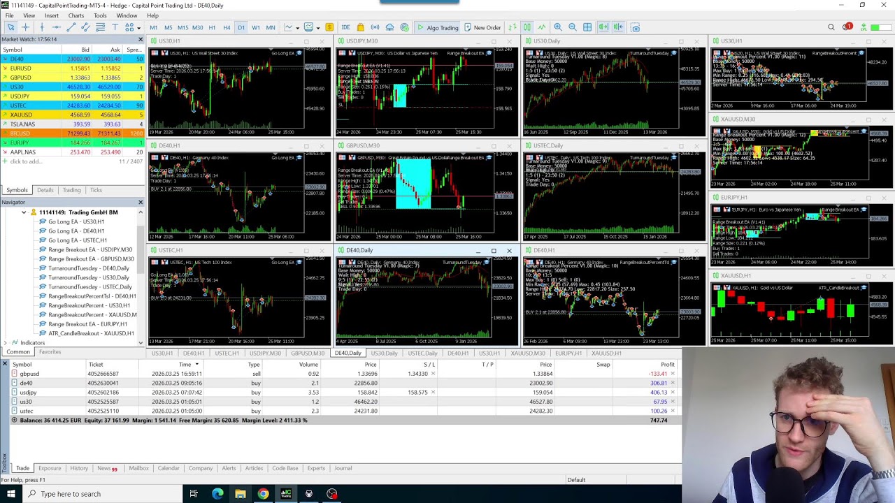Select the Fibonacci retracement tool
The image size is (895, 503).
click(100, 27)
